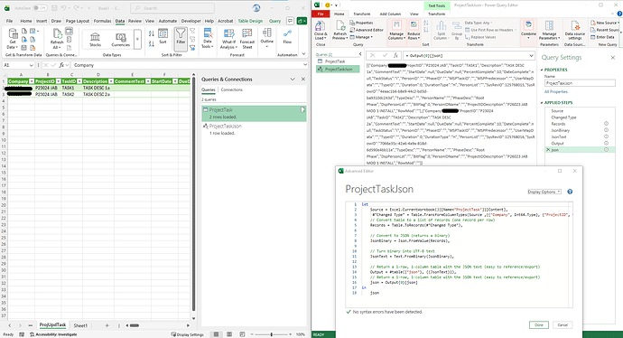Open the ProjectID column filter dropdown

click(x=58, y=81)
